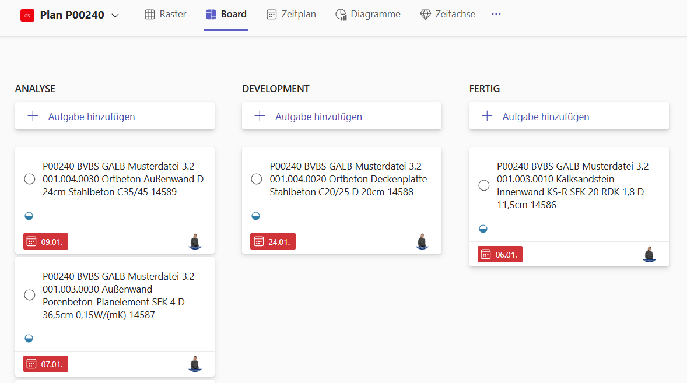Click the assignee avatar on Kalksandstein-Innenwand card

click(x=649, y=254)
